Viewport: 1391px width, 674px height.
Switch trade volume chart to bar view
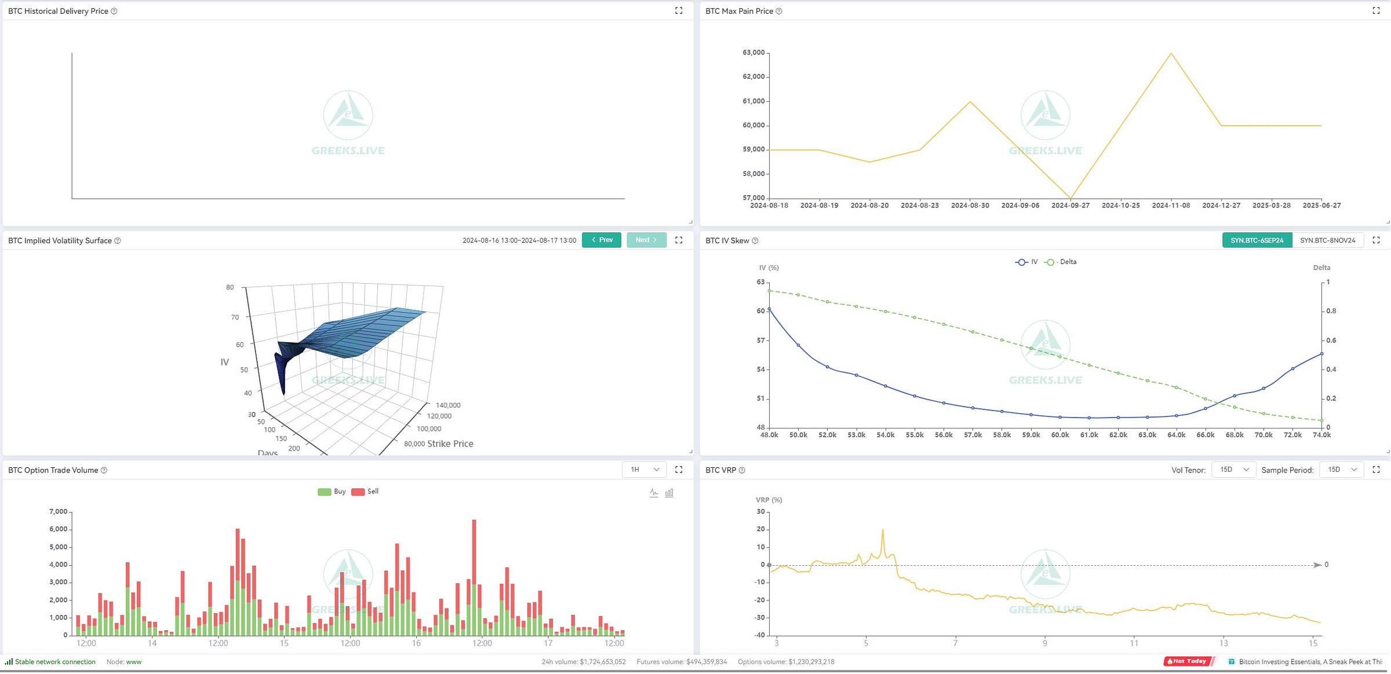669,493
